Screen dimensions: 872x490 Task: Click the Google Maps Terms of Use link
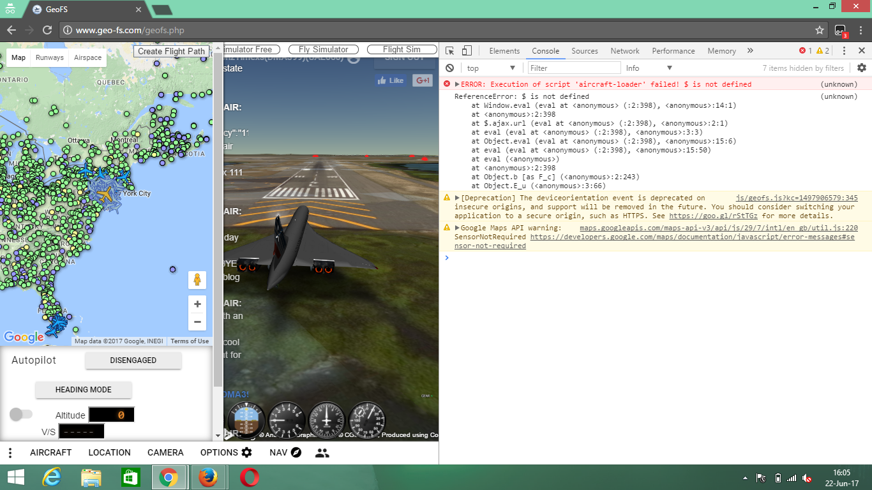189,341
